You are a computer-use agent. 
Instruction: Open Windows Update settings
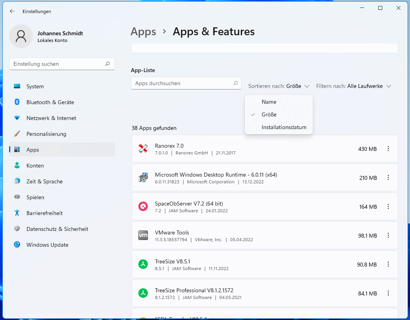(62, 245)
